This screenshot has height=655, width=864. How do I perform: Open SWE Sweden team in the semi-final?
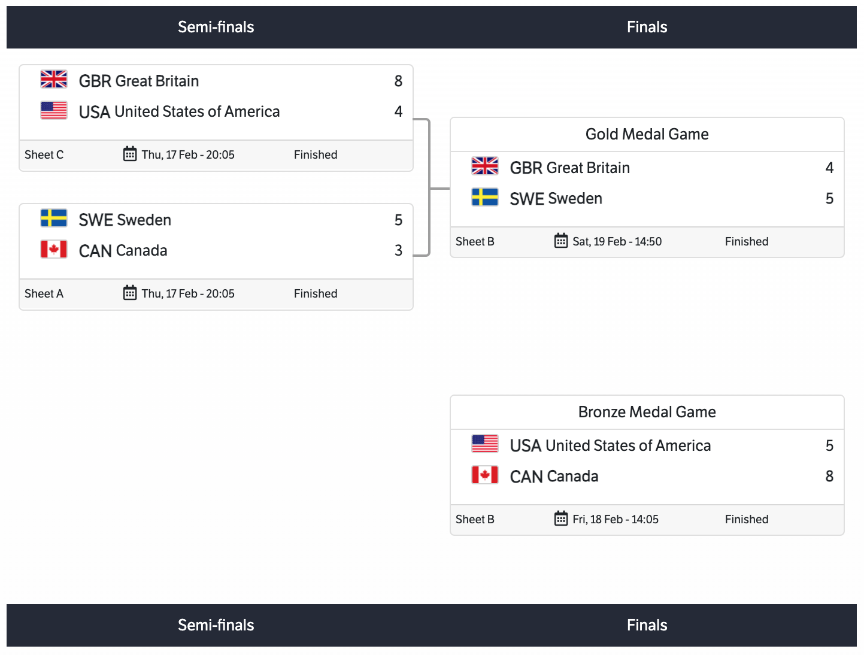click(125, 220)
